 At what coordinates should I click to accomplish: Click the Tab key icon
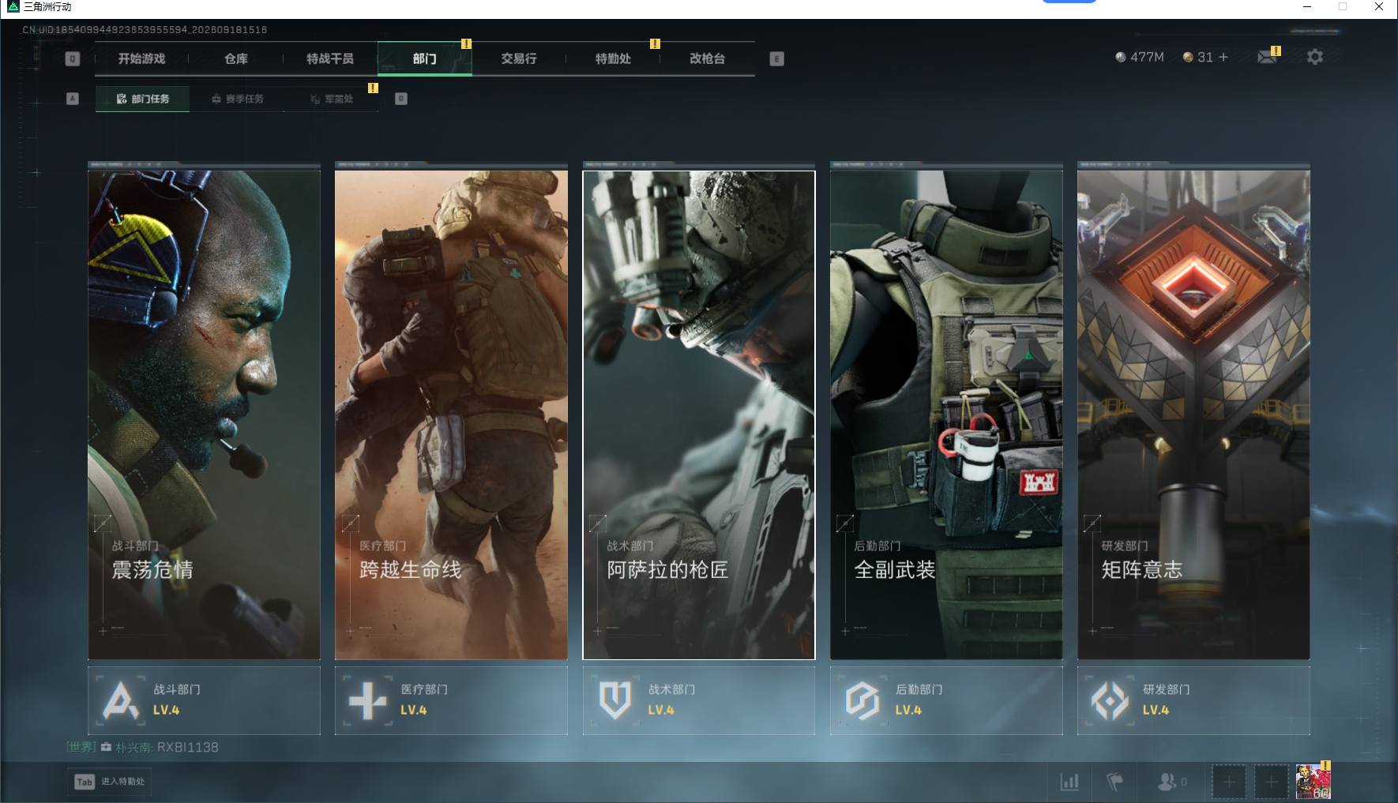tap(85, 782)
